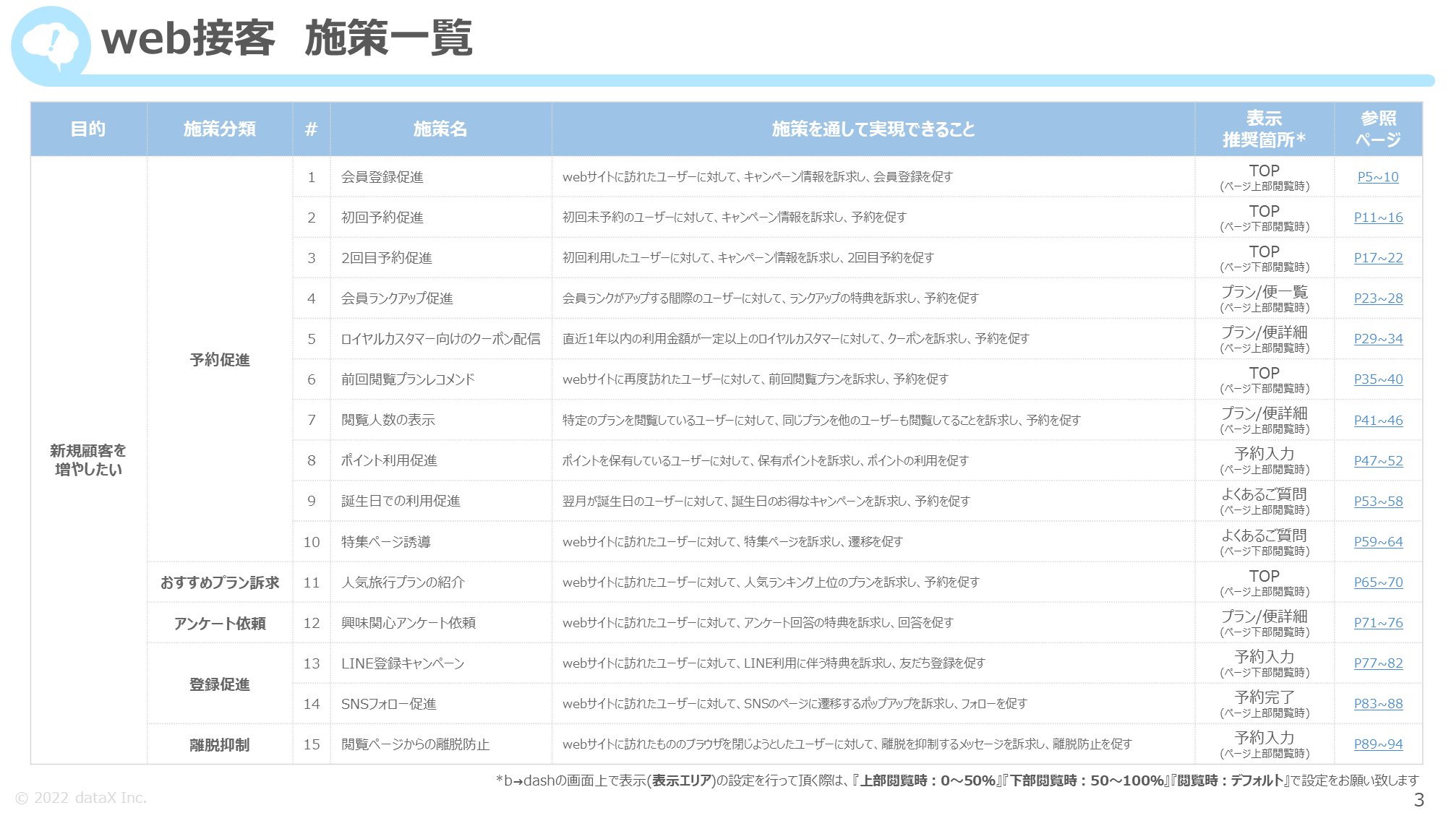Click the 前回閲覧プランレコメンド measure name

[408, 379]
